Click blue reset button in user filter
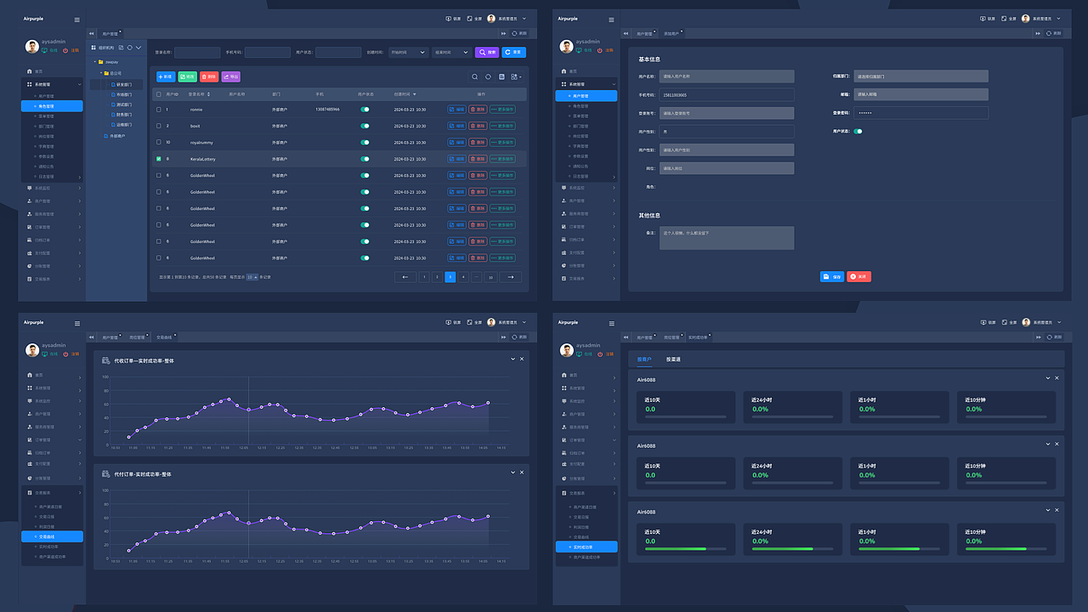The width and height of the screenshot is (1088, 612). 513,53
